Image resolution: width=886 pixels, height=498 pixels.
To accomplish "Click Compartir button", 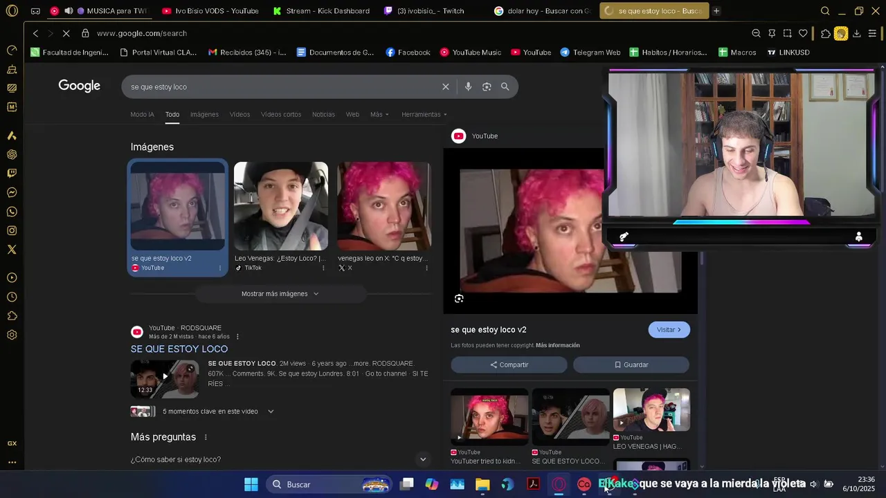I will 509,365.
